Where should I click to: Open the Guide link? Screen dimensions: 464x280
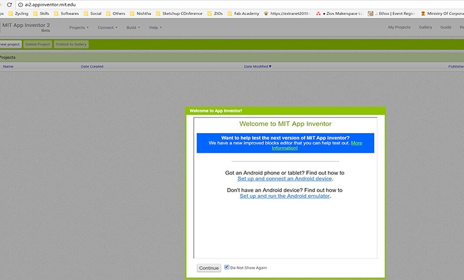pos(445,27)
